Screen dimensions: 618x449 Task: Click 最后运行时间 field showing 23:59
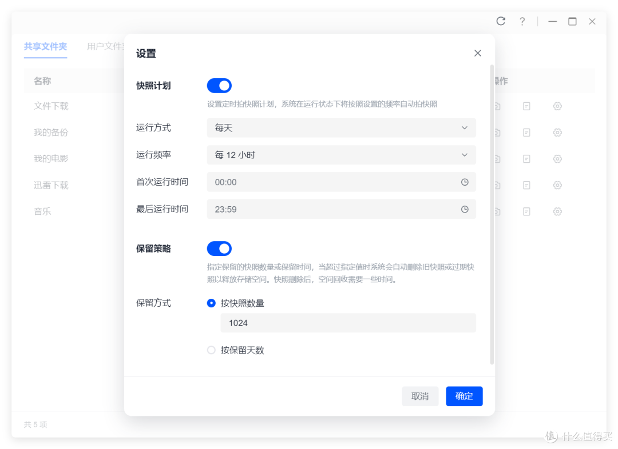[x=341, y=209]
